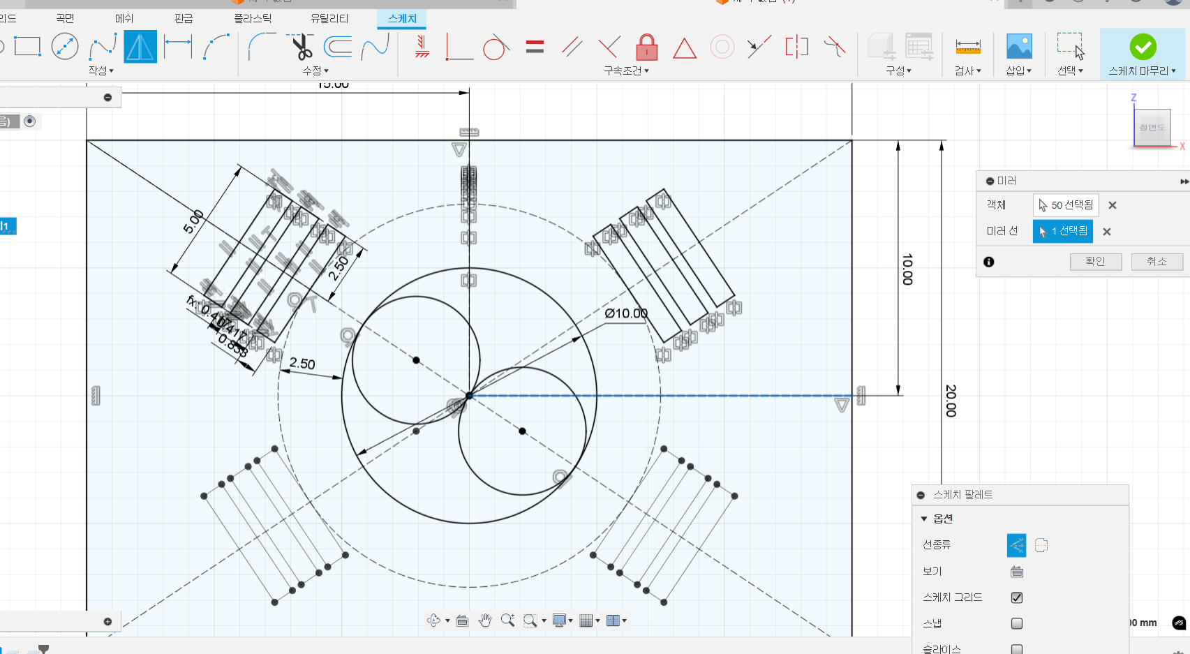Apply the Tangent constraint icon

click(496, 47)
